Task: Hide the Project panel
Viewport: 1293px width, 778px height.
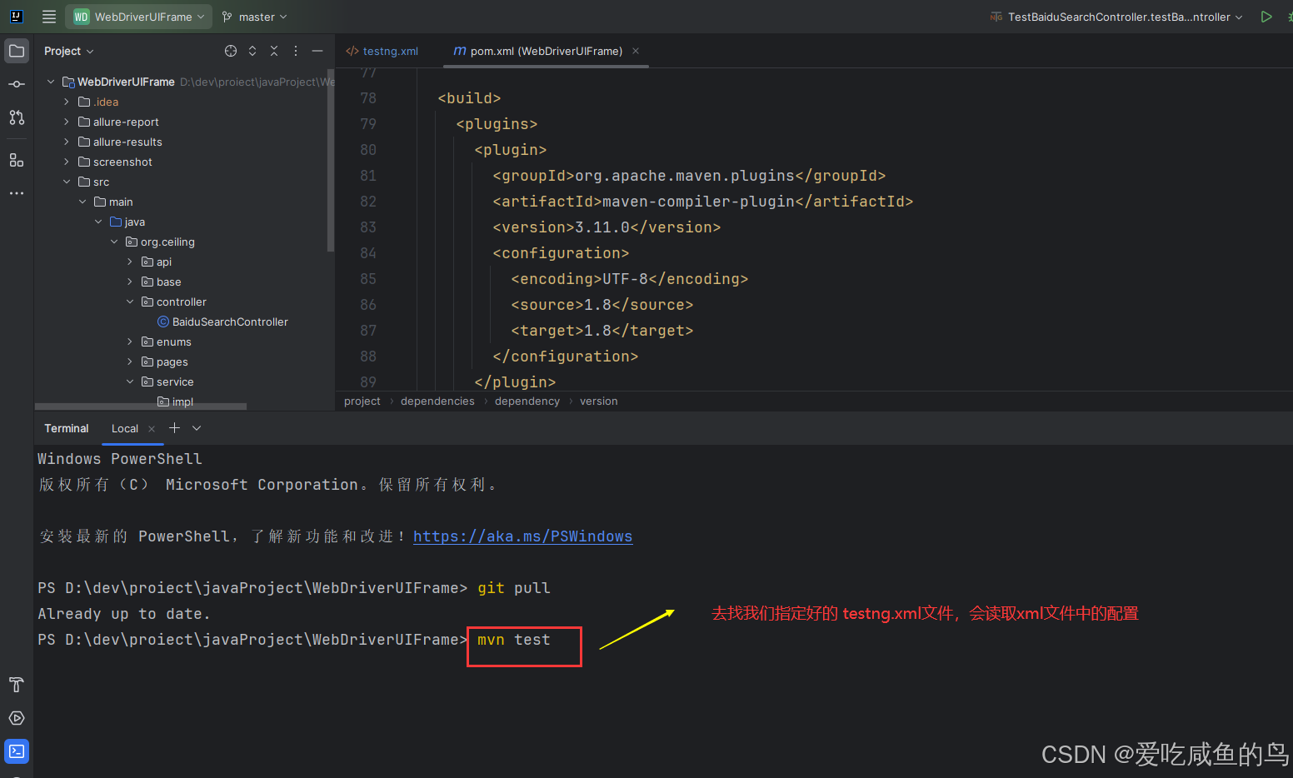Action: point(317,51)
